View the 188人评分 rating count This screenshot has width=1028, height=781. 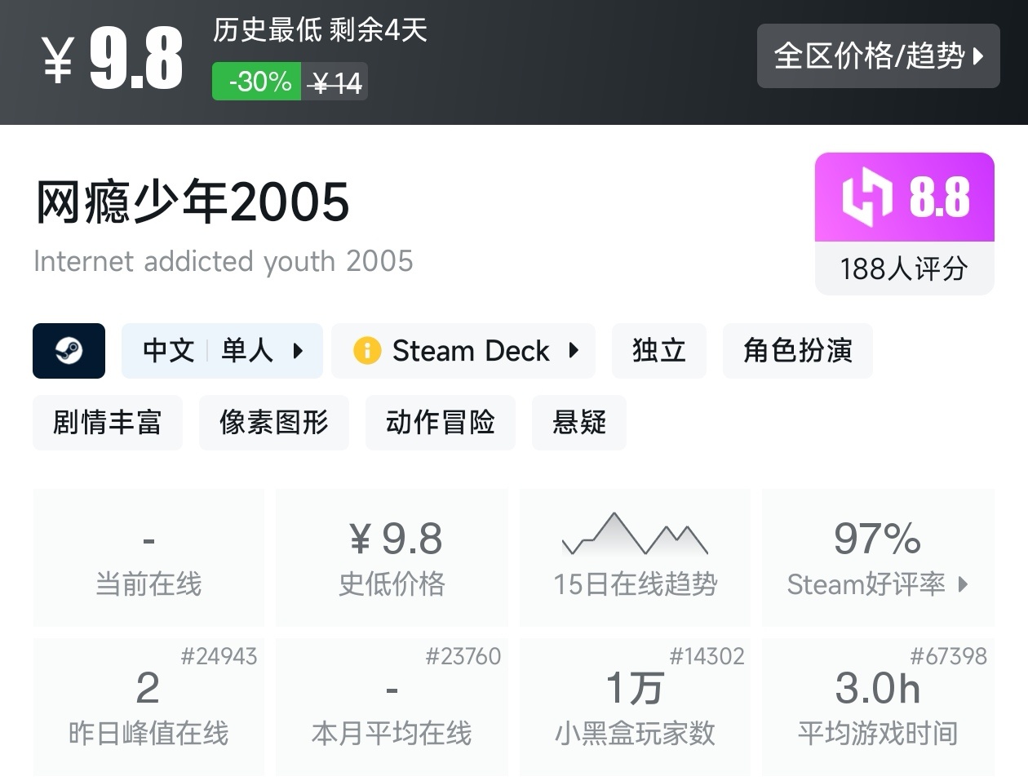904,268
